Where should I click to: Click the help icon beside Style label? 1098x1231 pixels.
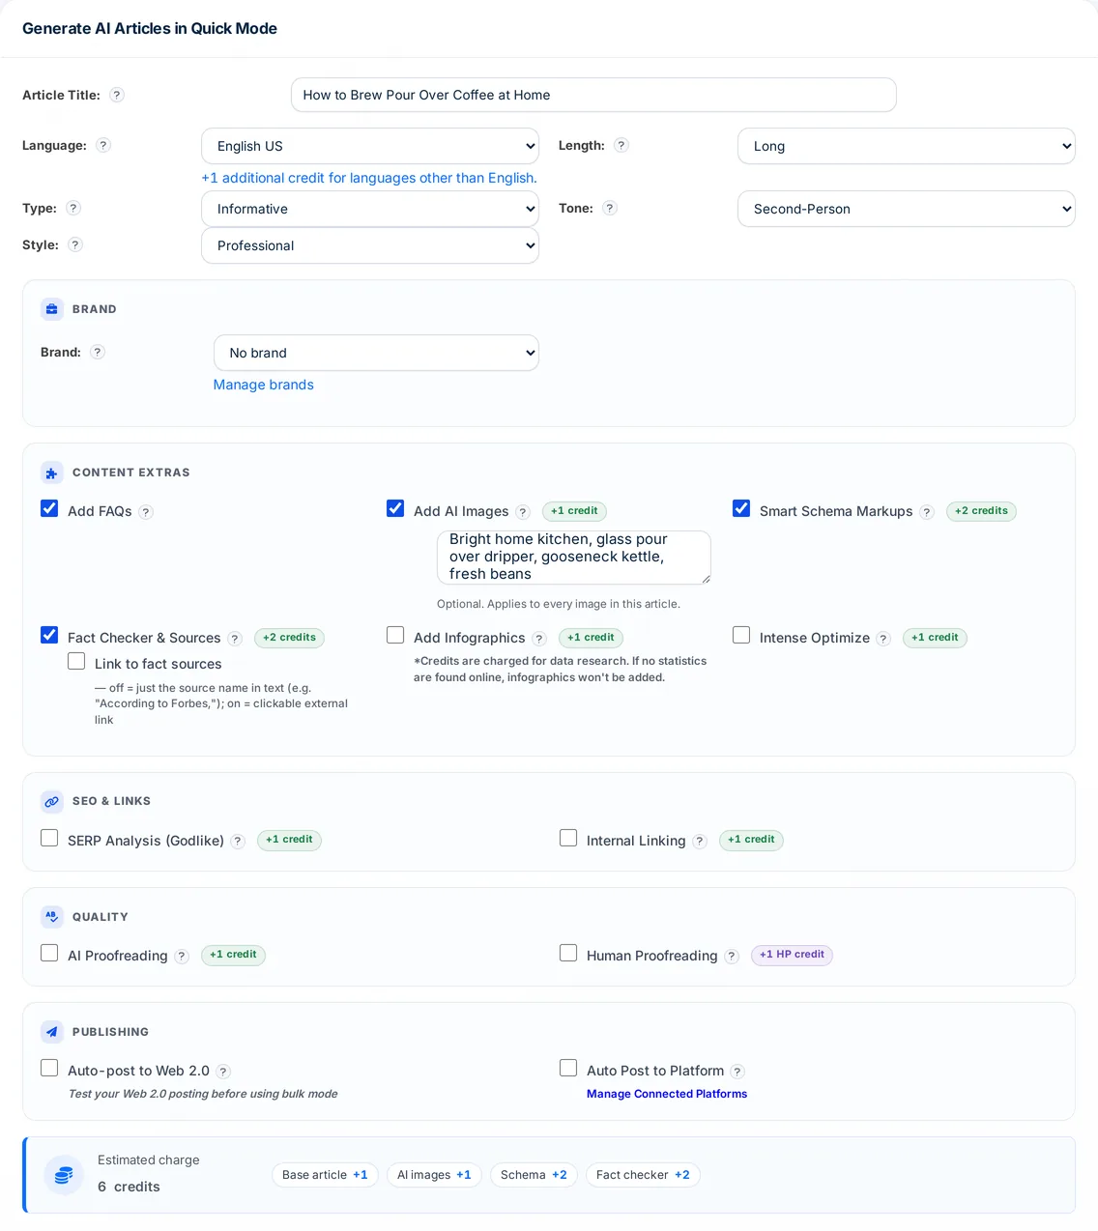coord(75,244)
